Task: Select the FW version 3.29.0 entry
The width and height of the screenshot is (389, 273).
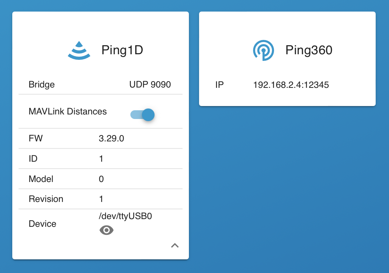Action: pos(111,138)
